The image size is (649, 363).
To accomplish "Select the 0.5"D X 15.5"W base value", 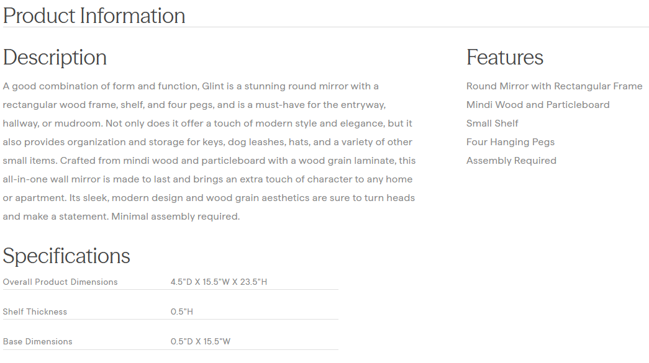I will 201,341.
